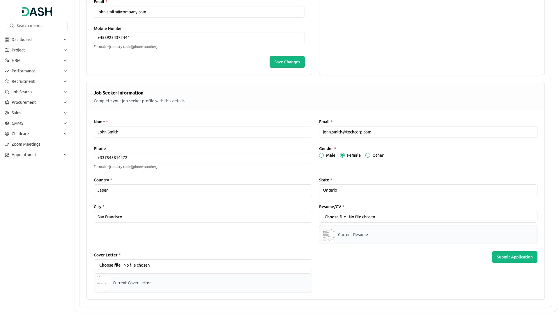Screen dimensions: 559x314
Task: Click the Performance trend arrow icon
Action: coord(7,71)
